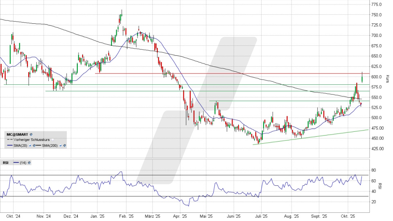This screenshot has height=221, width=393.
Task: Uncheck the SMA(200) checkbox
Action: pos(61,145)
